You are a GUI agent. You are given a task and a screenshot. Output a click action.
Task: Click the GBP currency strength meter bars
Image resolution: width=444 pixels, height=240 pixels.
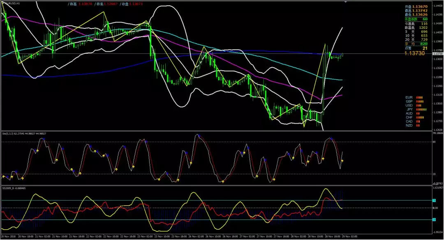click(420, 101)
